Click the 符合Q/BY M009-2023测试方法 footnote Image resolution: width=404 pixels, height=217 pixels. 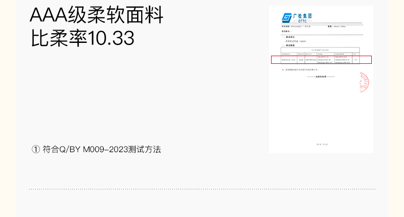pyautogui.click(x=102, y=150)
